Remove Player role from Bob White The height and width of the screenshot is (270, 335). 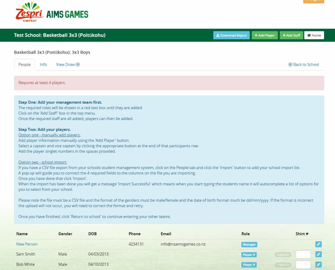(x=254, y=265)
